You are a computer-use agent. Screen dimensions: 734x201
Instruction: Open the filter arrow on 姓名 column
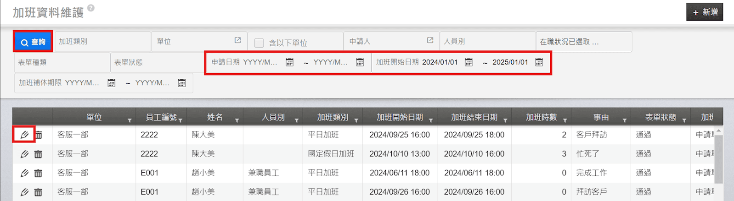pyautogui.click(x=237, y=120)
